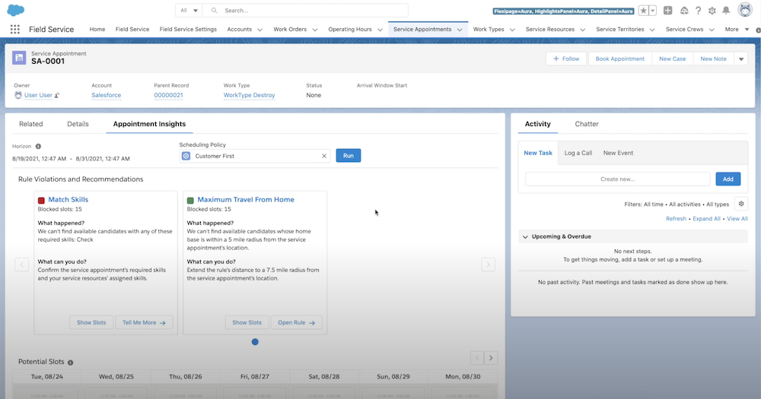761x399 pixels.
Task: Click the activity timeline settings gear
Action: [x=741, y=204]
